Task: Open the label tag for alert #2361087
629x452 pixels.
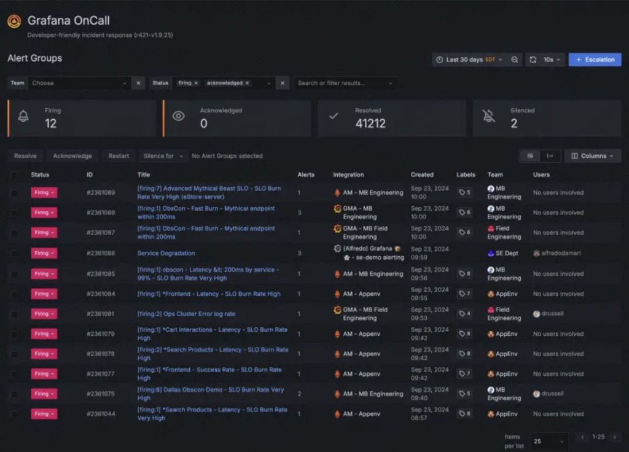Action: 464,232
